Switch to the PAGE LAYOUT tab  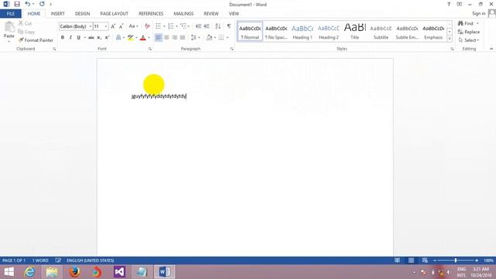coord(114,14)
